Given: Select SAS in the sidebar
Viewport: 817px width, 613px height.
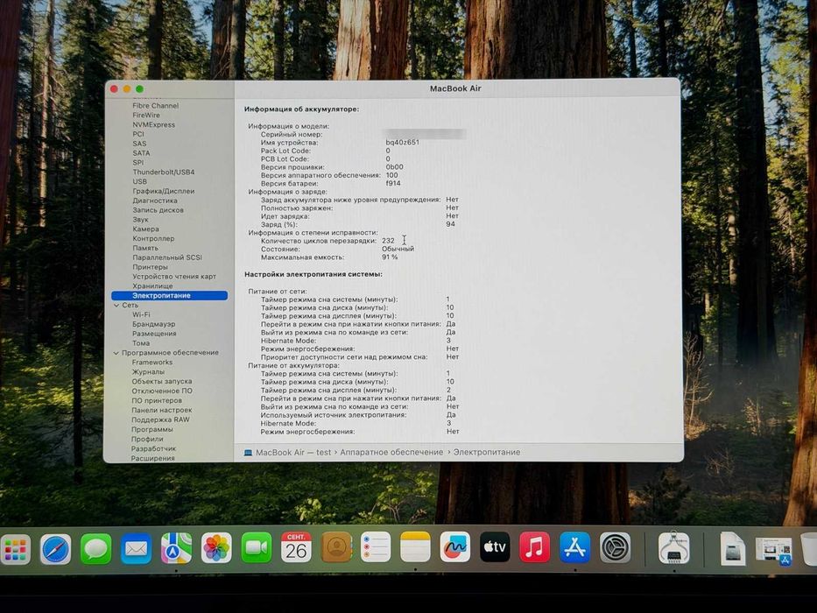Looking at the screenshot, I should (139, 144).
